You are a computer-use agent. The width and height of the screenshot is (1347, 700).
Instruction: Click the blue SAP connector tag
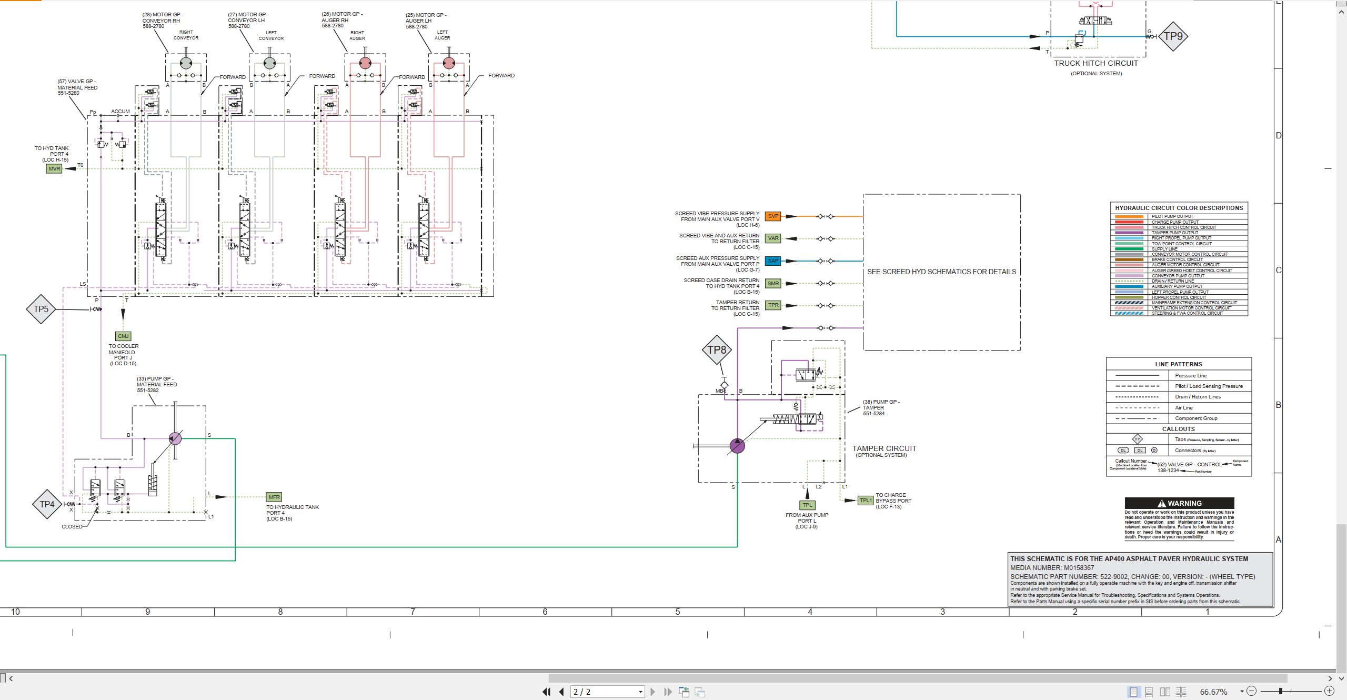pos(773,261)
